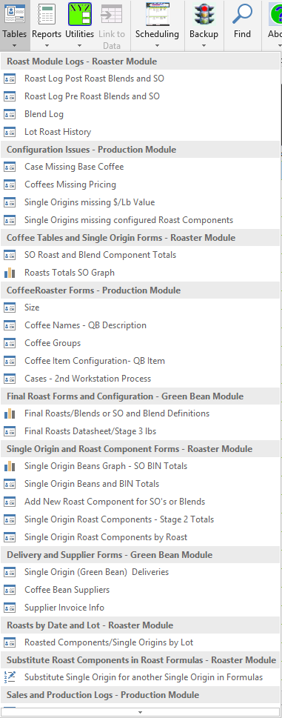The width and height of the screenshot is (282, 718).
Task: Click the graph icon beside Final Roasts/Blends definitions
Action: coord(10,413)
